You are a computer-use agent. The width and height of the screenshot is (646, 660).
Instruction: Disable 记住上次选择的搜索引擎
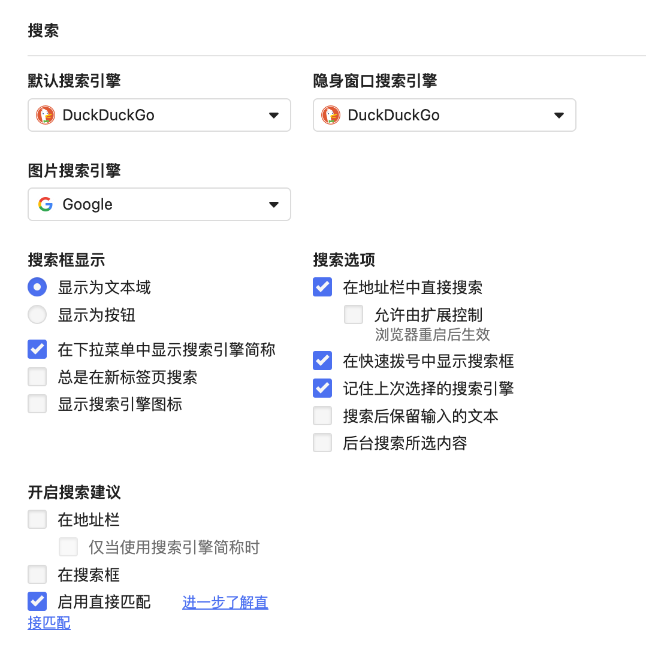322,388
